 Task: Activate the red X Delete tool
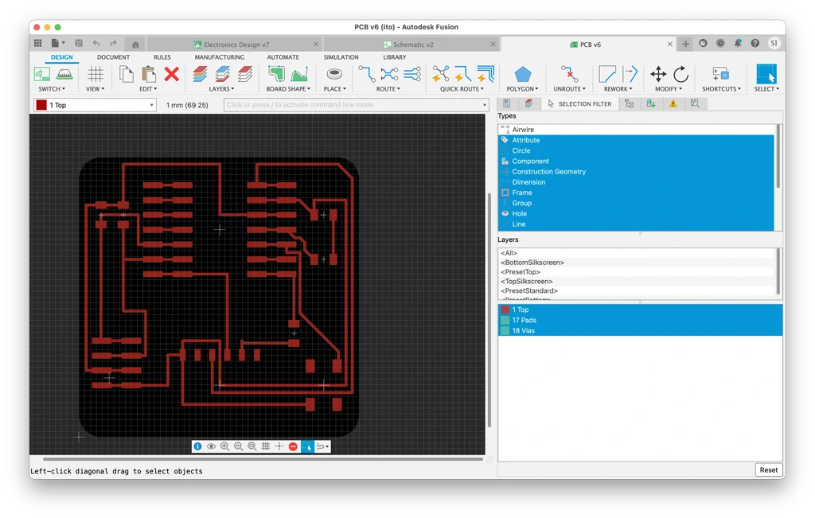172,74
